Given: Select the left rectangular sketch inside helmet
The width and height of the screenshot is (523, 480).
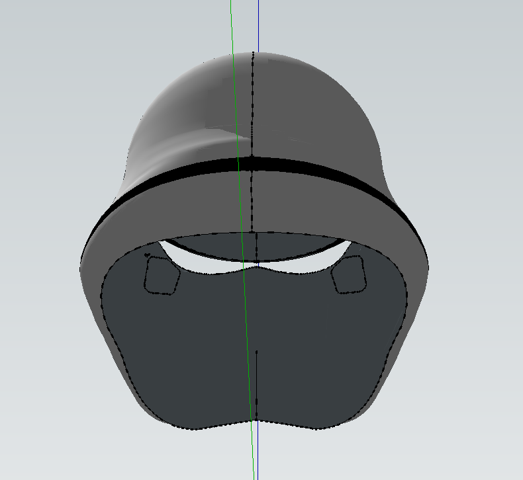Looking at the screenshot, I should click(162, 276).
